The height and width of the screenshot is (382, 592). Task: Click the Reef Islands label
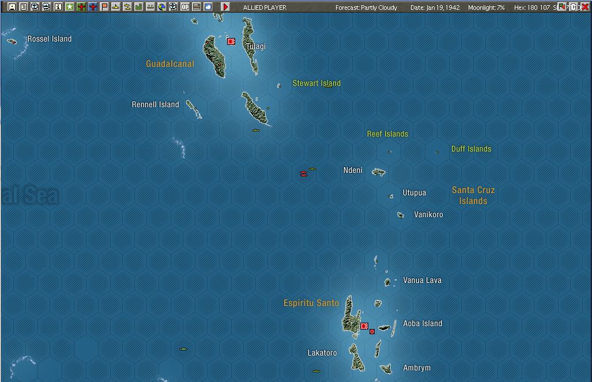pos(387,134)
